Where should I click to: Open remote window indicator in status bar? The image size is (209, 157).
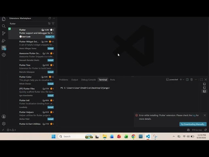pyautogui.click(x=3, y=130)
